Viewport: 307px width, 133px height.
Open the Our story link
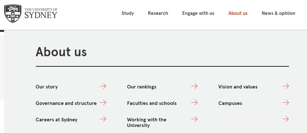coord(47,87)
